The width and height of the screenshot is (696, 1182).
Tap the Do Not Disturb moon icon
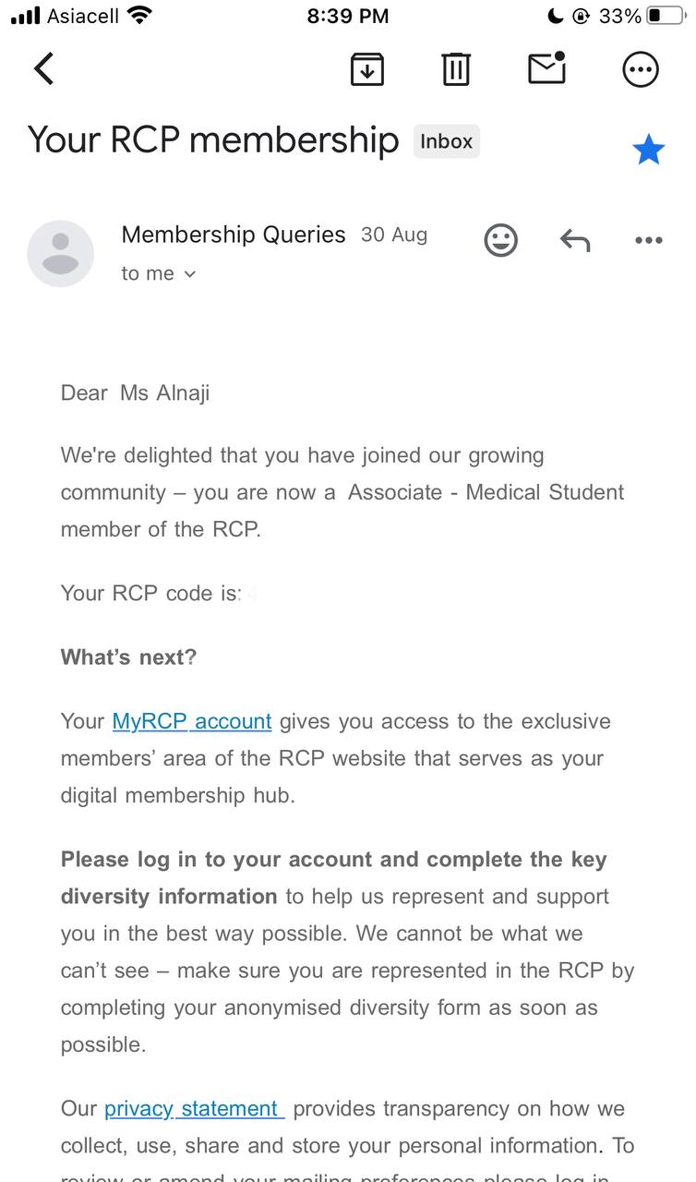coord(556,16)
